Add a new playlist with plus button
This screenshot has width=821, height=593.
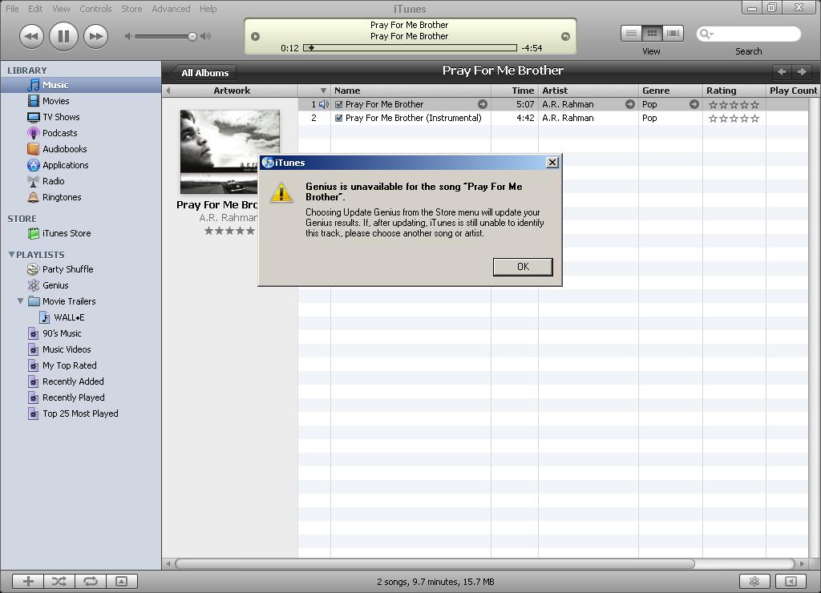click(x=28, y=582)
